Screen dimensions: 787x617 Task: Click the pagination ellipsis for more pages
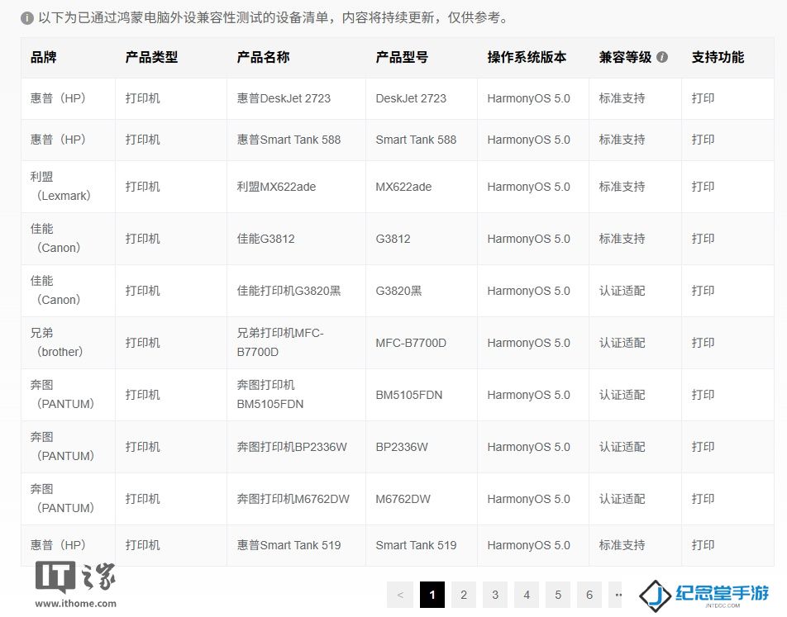pos(617,595)
